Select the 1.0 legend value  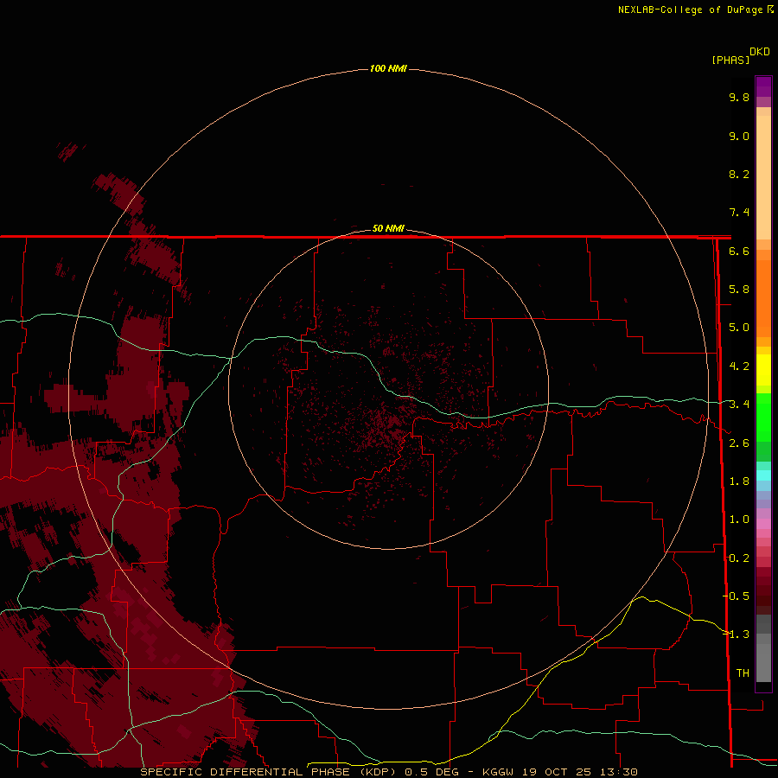(x=739, y=520)
